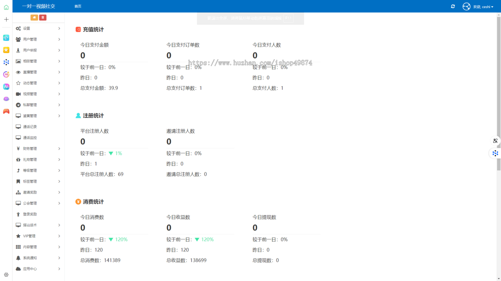Image resolution: width=501 pixels, height=281 pixels.
Task: Click the 充值统计 section heading
Action: click(x=93, y=30)
